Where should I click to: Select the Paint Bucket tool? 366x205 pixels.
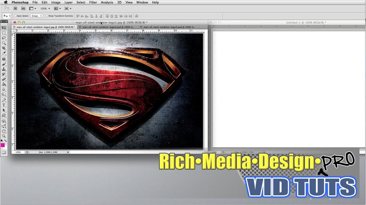point(4,84)
